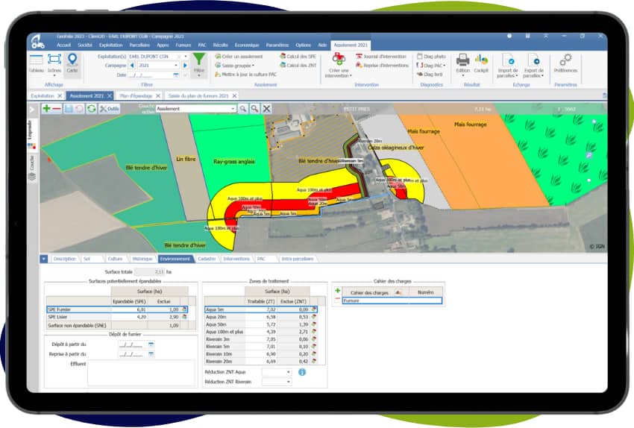
Task: Select the SPE Lisier row
Action: pos(117,317)
